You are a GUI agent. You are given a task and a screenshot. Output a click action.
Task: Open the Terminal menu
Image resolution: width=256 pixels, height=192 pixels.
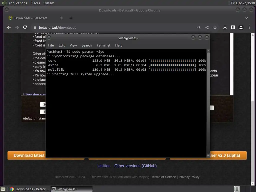103,45
